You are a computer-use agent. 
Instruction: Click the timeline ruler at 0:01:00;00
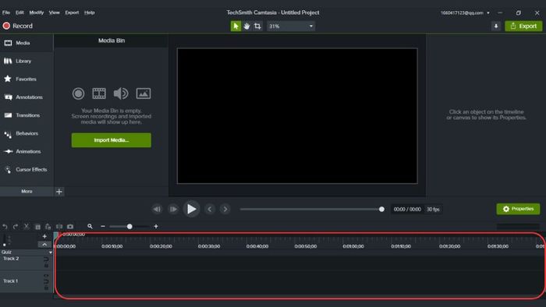click(353, 246)
